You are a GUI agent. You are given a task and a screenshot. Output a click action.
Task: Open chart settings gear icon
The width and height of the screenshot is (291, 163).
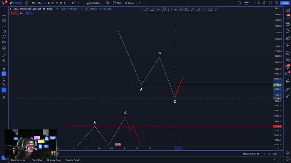(265, 3)
